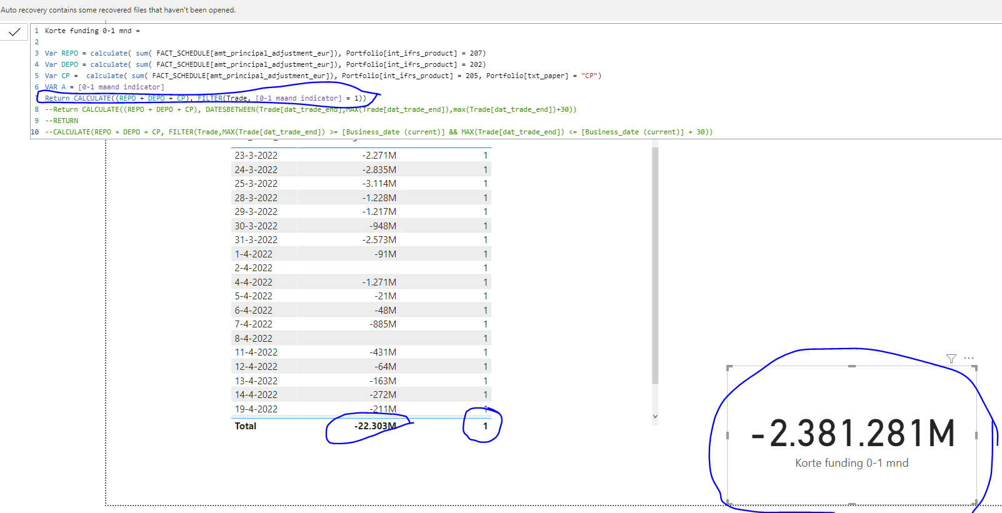Click the VAR A indicator line
Viewport: 1002px width, 513px height.
(x=104, y=87)
